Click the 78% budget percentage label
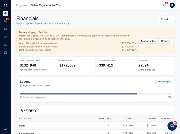The width and height of the screenshot is (180, 134). coord(169,97)
